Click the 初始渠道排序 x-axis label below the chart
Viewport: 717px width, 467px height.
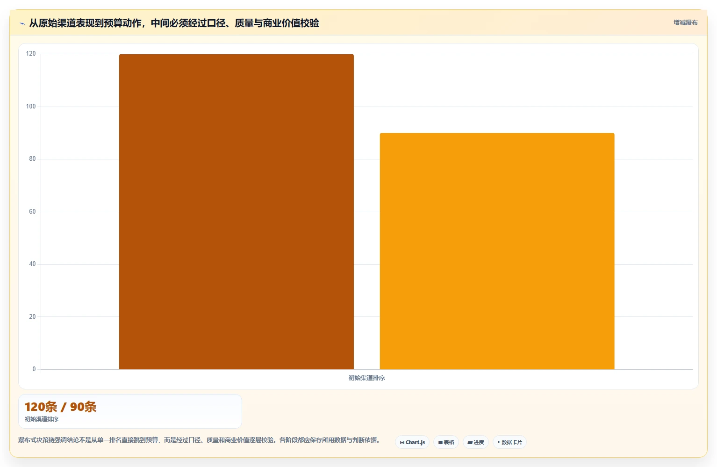[366, 378]
